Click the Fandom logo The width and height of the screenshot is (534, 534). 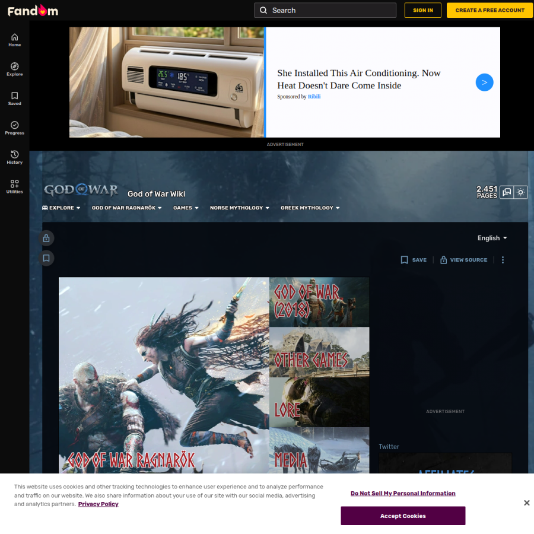click(x=33, y=11)
